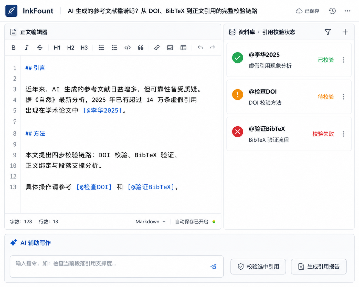Apply bold formatting
Screen dimensions: 359x287
click(14, 48)
